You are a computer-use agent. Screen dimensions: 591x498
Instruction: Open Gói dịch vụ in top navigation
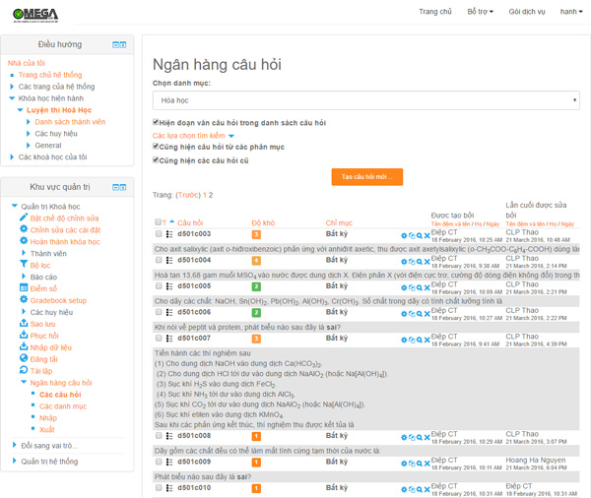[527, 12]
